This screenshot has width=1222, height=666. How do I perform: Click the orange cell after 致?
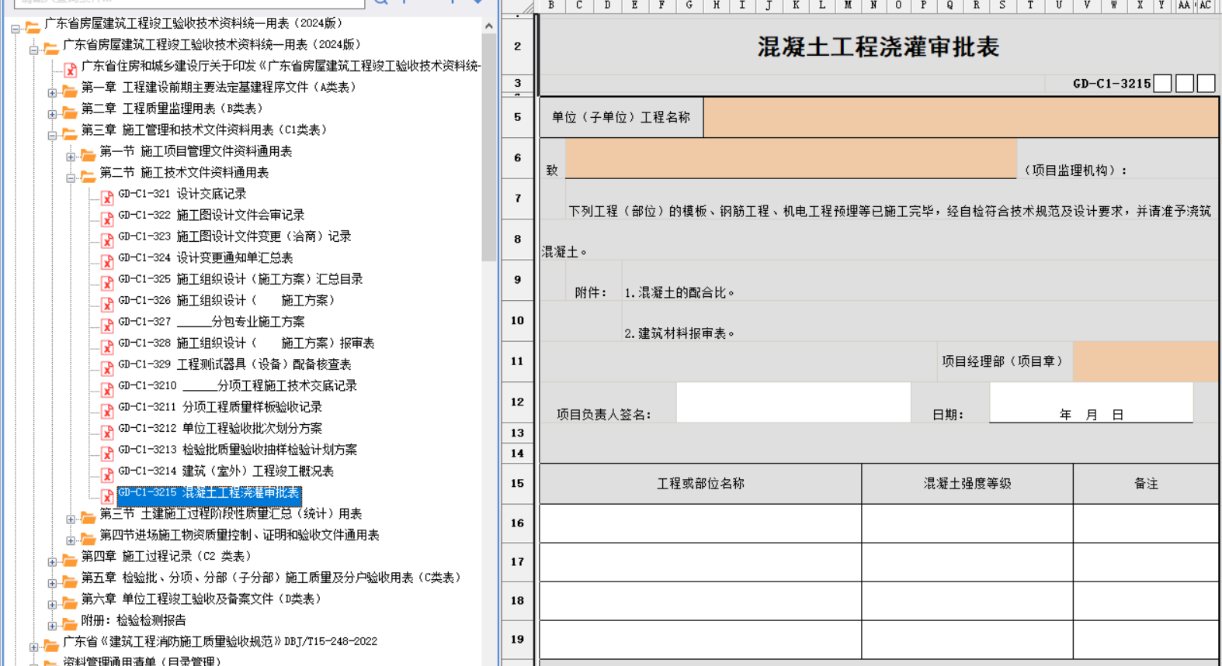coord(791,158)
